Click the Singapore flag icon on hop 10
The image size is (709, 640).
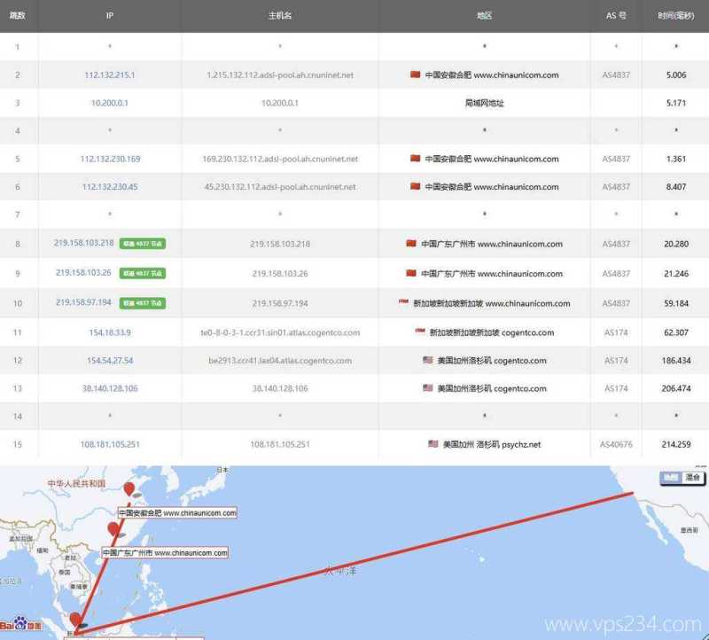pos(401,303)
